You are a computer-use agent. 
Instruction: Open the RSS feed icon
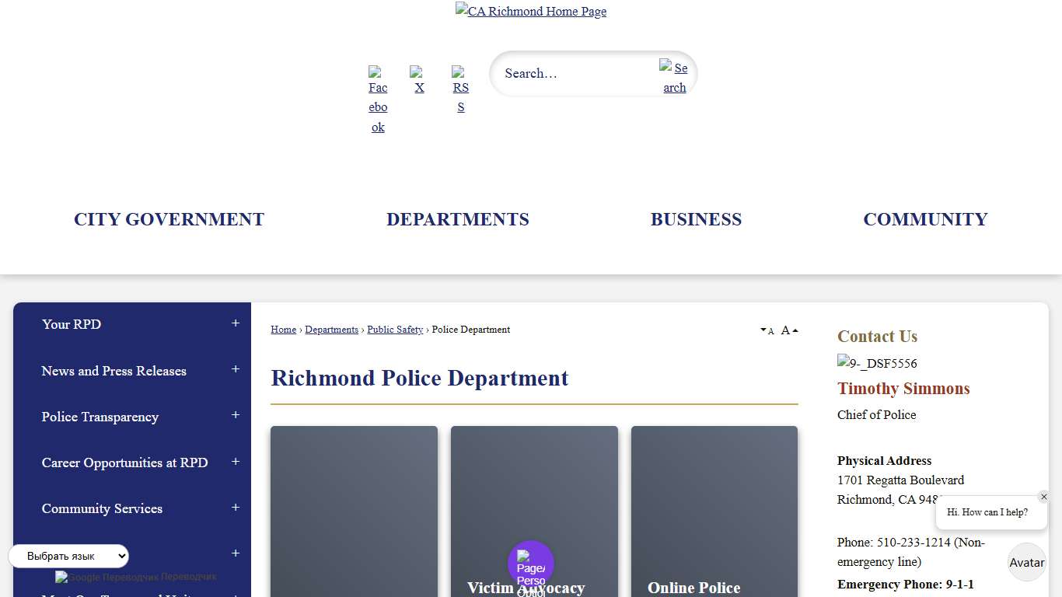click(460, 88)
